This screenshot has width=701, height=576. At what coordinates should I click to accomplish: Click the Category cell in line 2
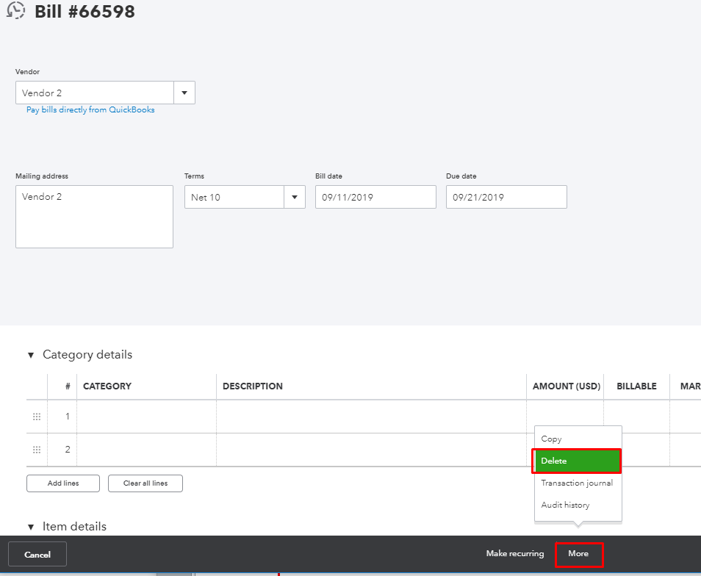click(x=147, y=450)
